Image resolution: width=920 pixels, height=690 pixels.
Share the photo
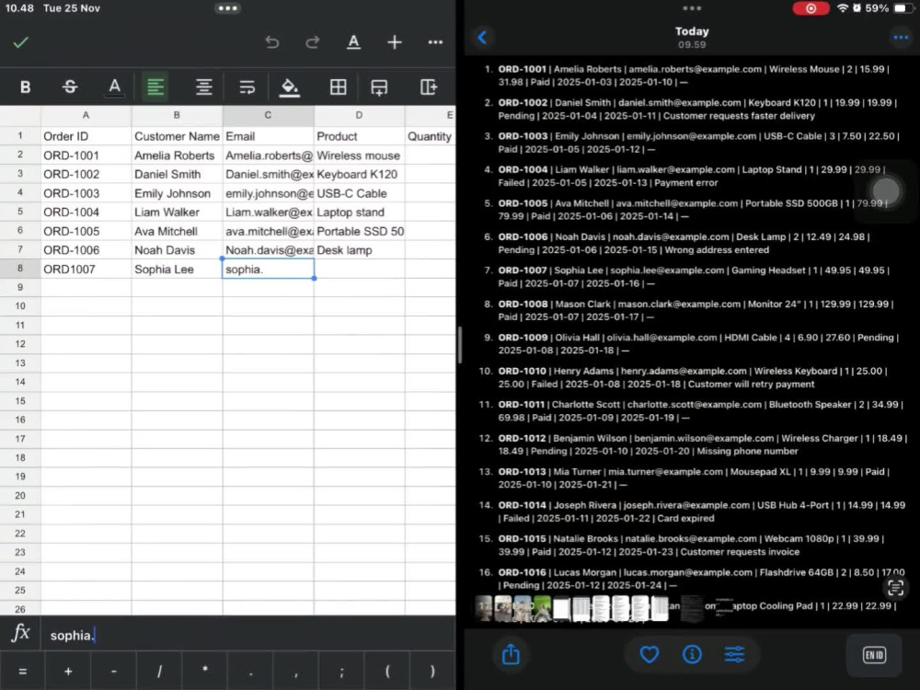[x=511, y=654]
